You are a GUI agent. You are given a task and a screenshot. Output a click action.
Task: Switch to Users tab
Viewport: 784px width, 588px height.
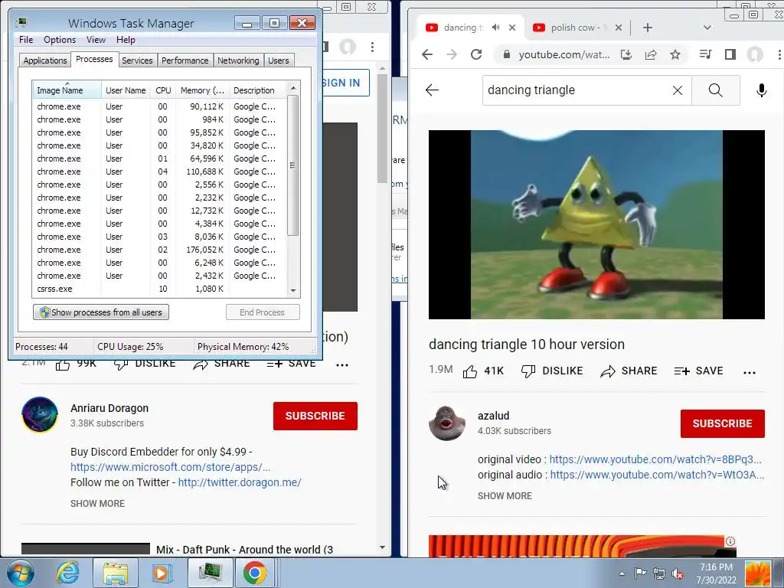[x=279, y=60]
